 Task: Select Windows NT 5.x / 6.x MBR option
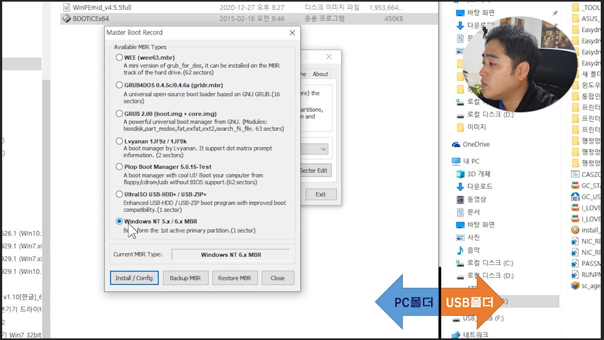pyautogui.click(x=119, y=222)
